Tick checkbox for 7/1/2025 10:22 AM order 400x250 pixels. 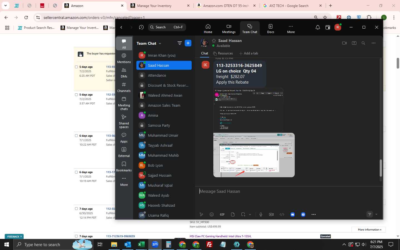76,136
